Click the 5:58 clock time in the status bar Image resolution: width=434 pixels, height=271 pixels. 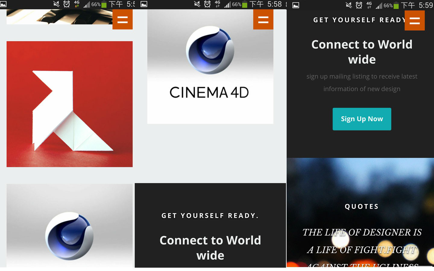pos(275,4)
